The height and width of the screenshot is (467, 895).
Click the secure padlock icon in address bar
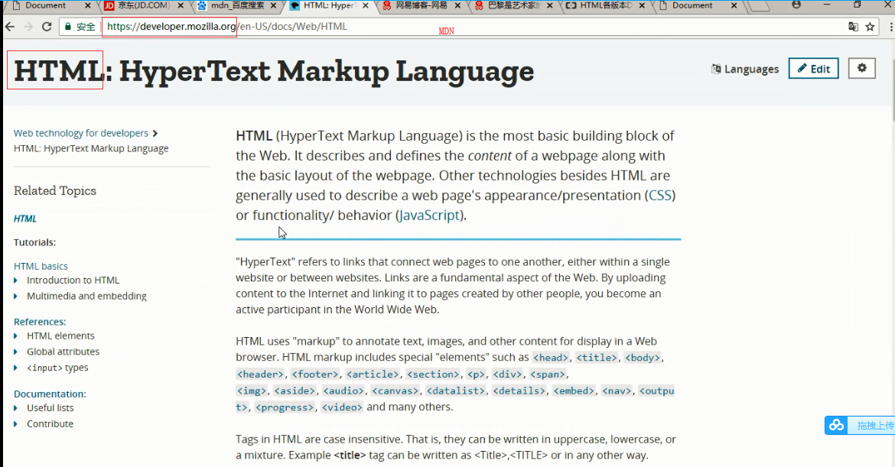(68, 27)
